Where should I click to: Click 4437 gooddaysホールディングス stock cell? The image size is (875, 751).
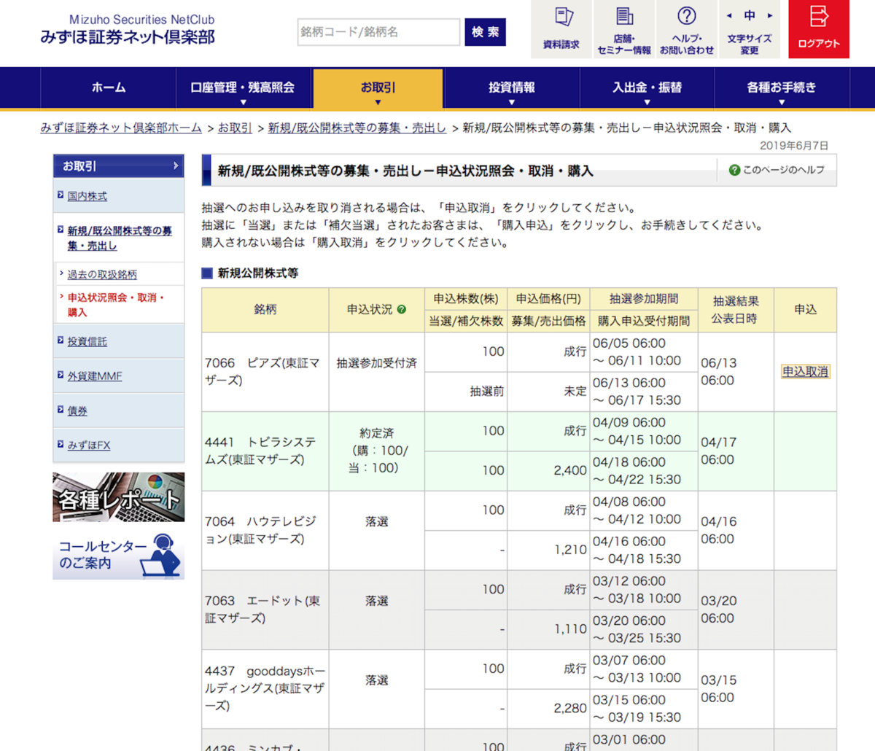click(x=265, y=689)
